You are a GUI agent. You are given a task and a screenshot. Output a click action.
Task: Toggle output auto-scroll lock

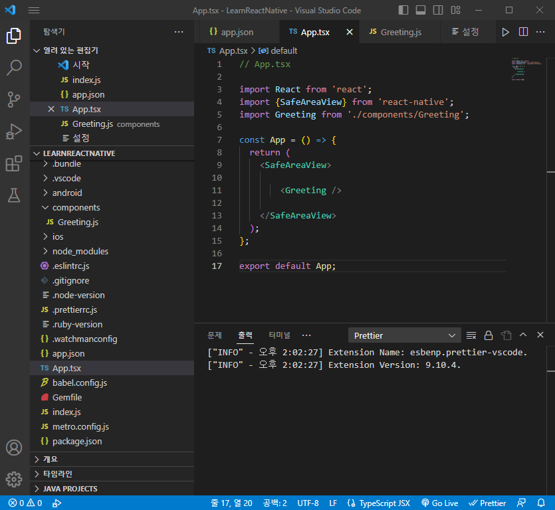pos(489,335)
